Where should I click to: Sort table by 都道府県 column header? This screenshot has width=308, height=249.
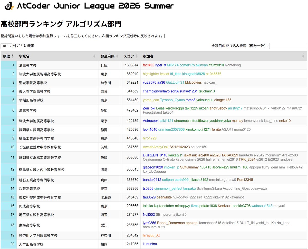pyautogui.click(x=110, y=56)
